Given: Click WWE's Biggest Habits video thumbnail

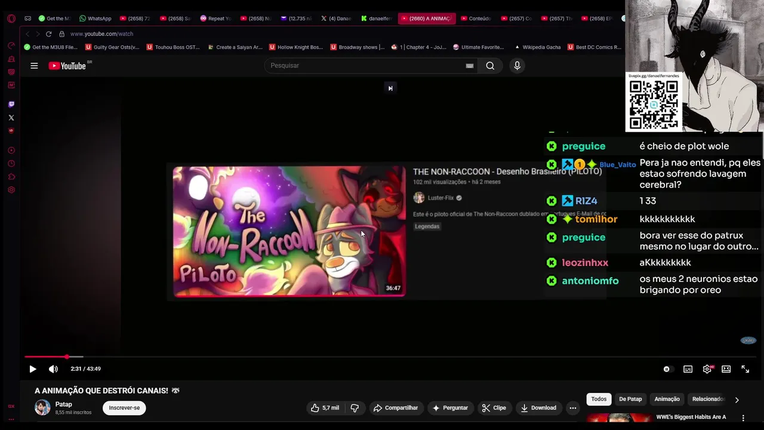Looking at the screenshot, I should (619, 419).
